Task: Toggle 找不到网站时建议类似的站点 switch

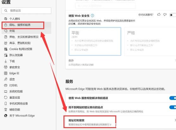Action: point(173,107)
